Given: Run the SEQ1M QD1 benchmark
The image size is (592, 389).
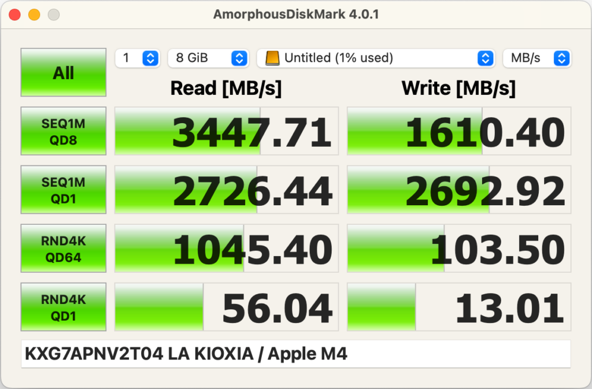Looking at the screenshot, I should tap(64, 190).
